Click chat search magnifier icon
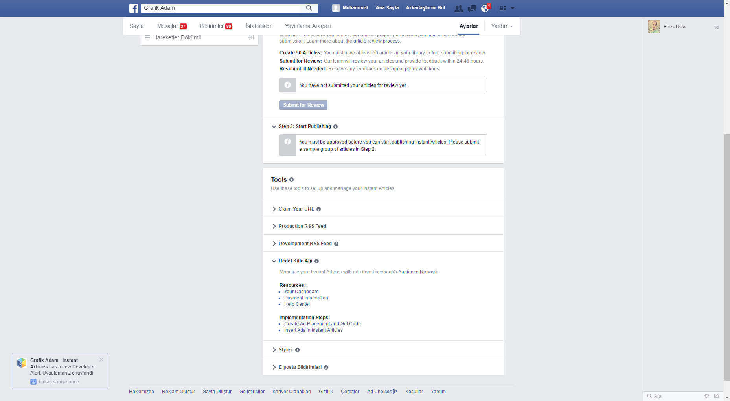The image size is (730, 401). pyautogui.click(x=649, y=396)
